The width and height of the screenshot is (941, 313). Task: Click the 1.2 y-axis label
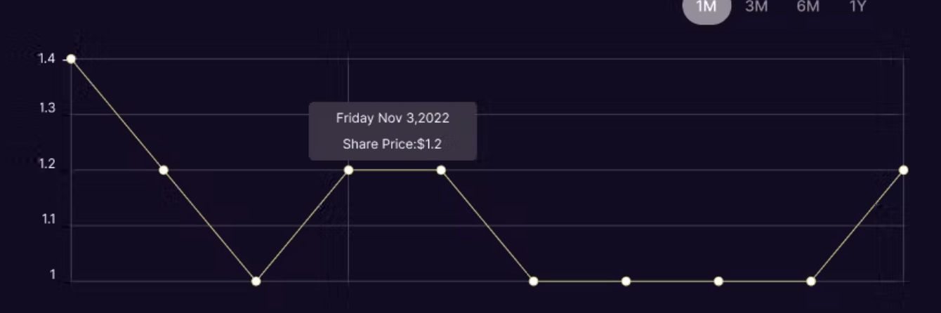pos(48,165)
